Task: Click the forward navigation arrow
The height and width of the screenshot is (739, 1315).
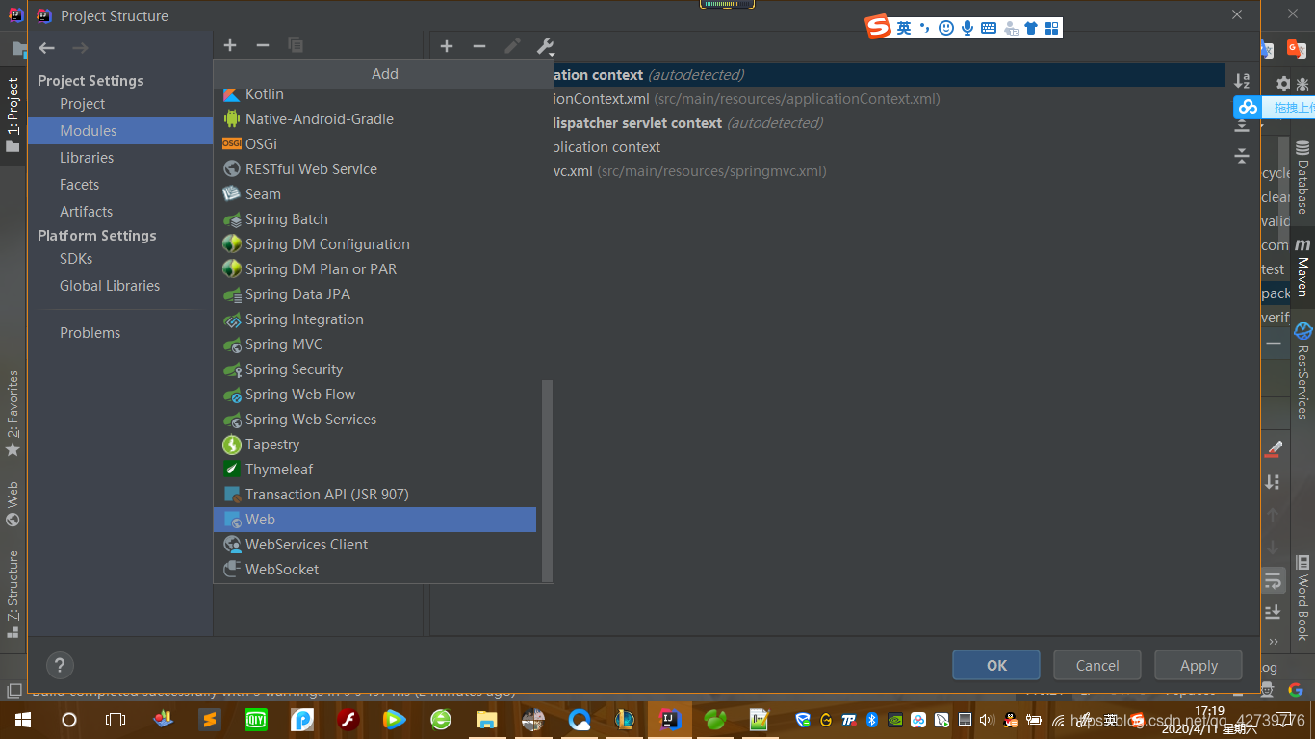Action: click(x=80, y=48)
